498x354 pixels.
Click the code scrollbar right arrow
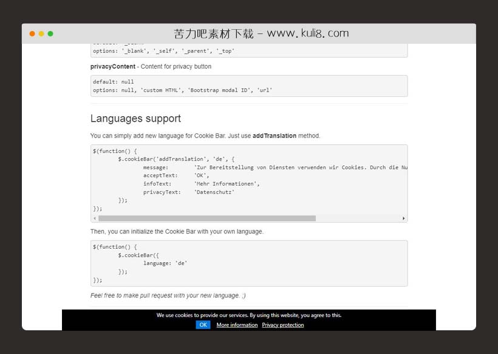tap(403, 218)
